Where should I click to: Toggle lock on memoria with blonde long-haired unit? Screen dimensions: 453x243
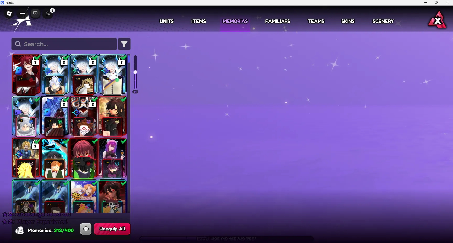(x=93, y=62)
